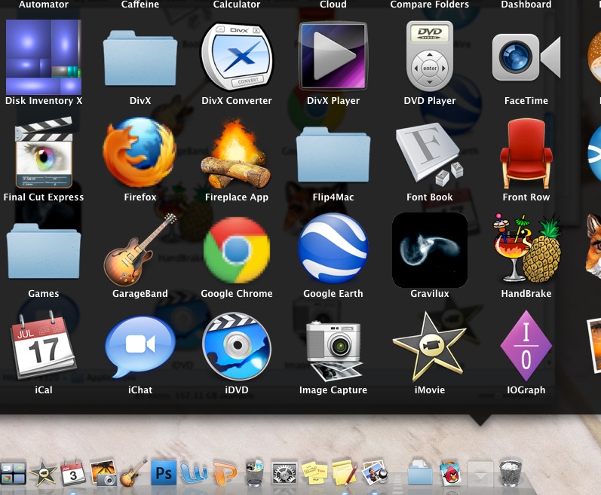Viewport: 601px width, 495px height.
Task: Open the Games folder
Action: [43, 251]
